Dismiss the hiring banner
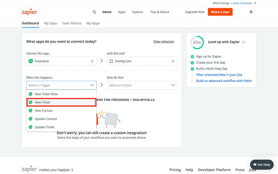 point(255,3)
